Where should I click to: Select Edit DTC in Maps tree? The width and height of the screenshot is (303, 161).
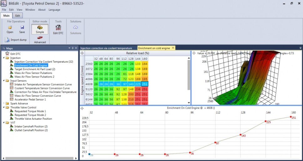tap(15, 54)
